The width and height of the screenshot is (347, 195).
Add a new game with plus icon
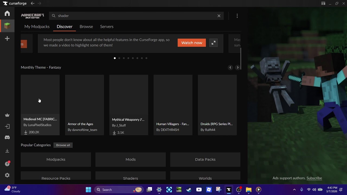point(7,38)
